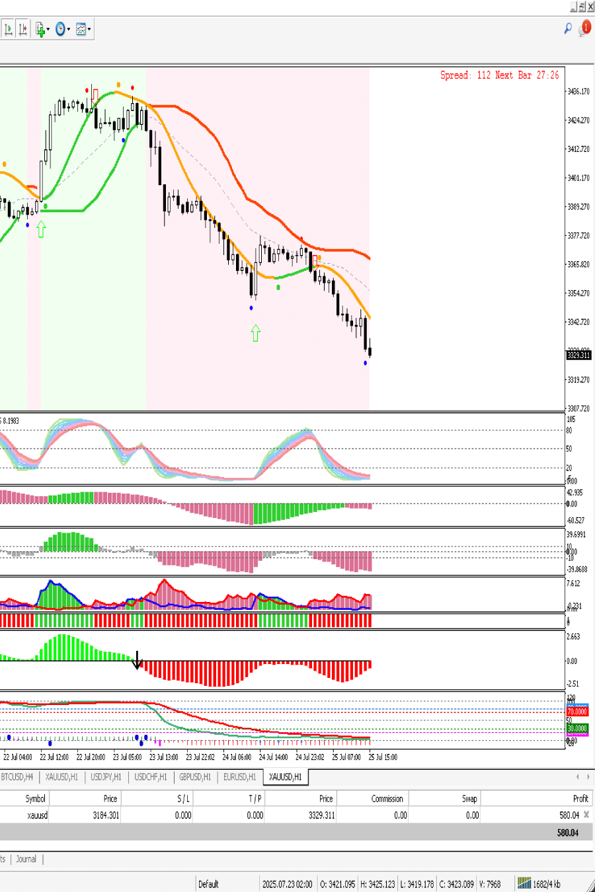Click the black down arrow on histogram
The image size is (595, 892).
137,660
